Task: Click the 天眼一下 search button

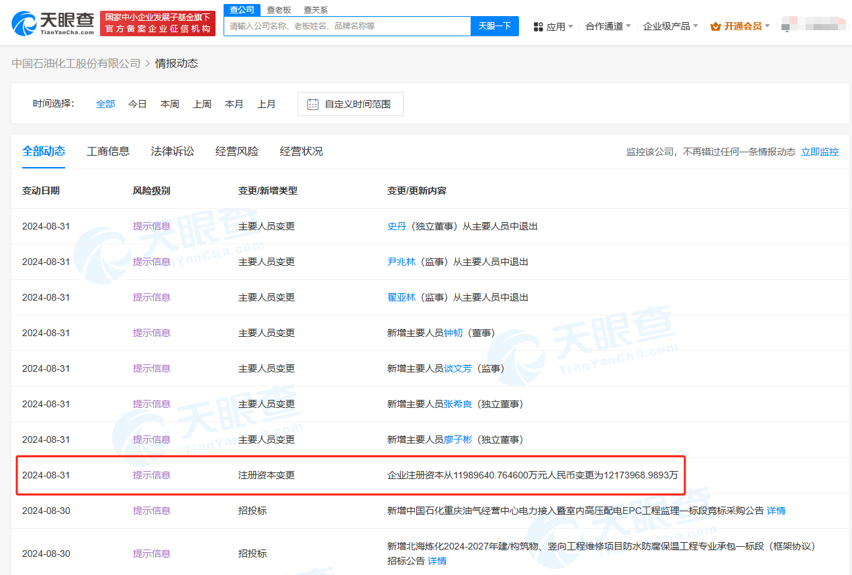Action: tap(495, 26)
